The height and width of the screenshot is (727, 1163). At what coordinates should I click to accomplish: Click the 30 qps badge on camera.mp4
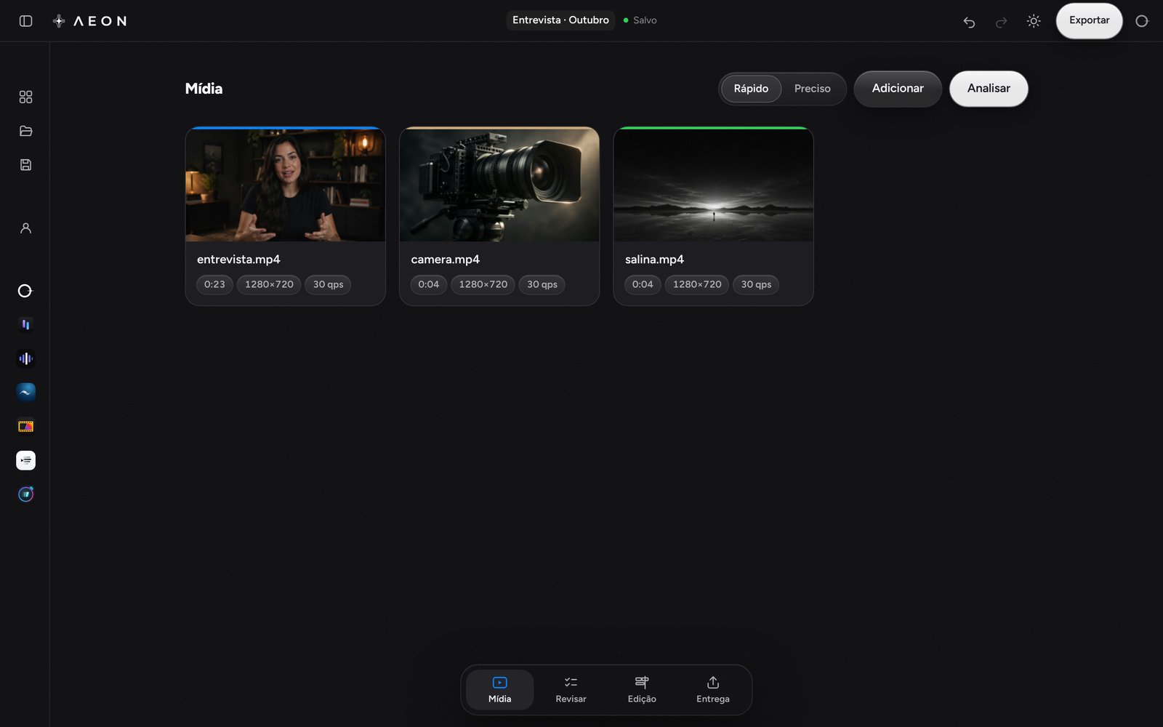tap(542, 284)
